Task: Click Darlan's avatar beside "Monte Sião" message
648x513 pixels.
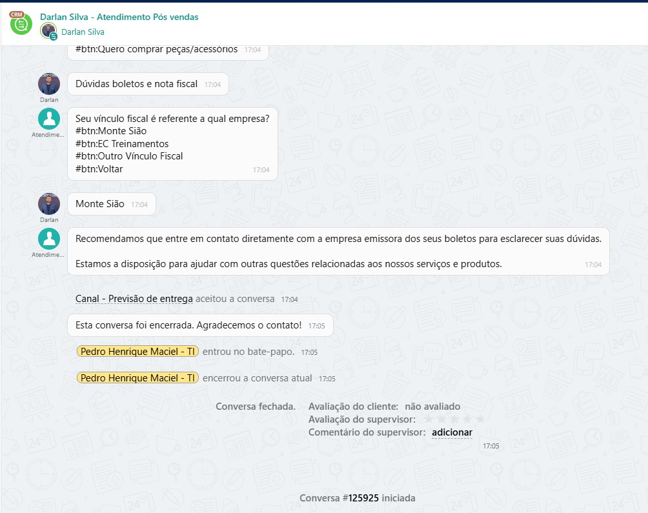Action: point(49,204)
